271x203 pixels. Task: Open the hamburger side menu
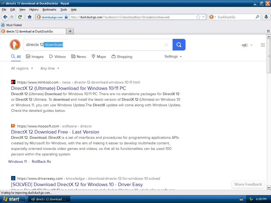click(263, 45)
